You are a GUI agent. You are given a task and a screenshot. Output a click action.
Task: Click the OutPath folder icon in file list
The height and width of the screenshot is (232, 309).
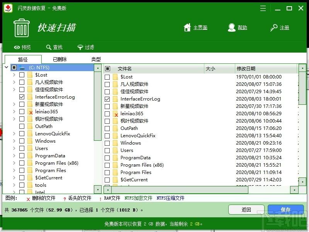click(x=115, y=128)
